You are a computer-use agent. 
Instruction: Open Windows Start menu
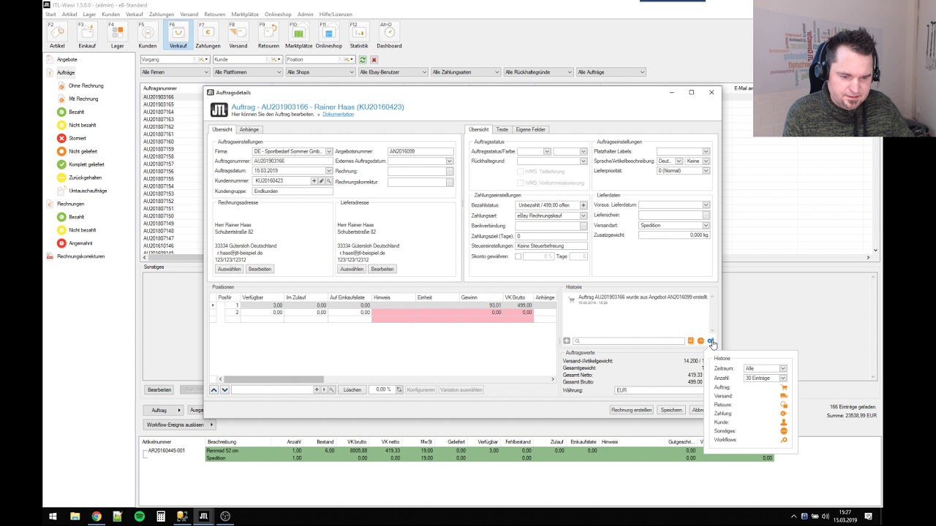click(x=53, y=517)
